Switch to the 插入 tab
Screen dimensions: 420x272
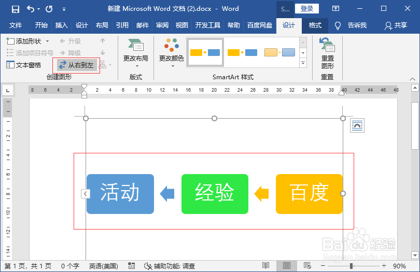(61, 25)
